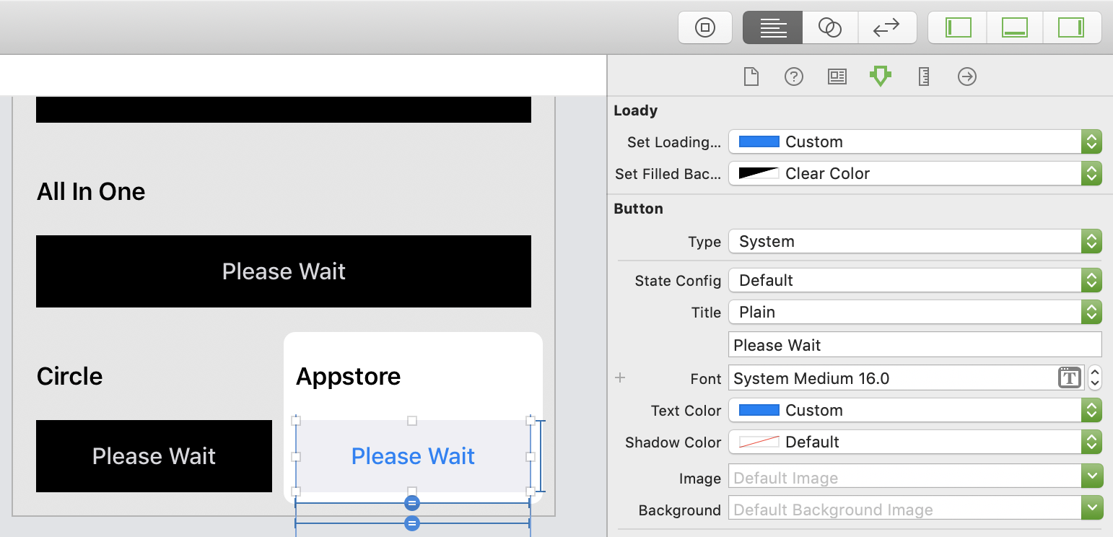This screenshot has height=537, width=1113.
Task: Add a Font variation with plus
Action: point(620,377)
